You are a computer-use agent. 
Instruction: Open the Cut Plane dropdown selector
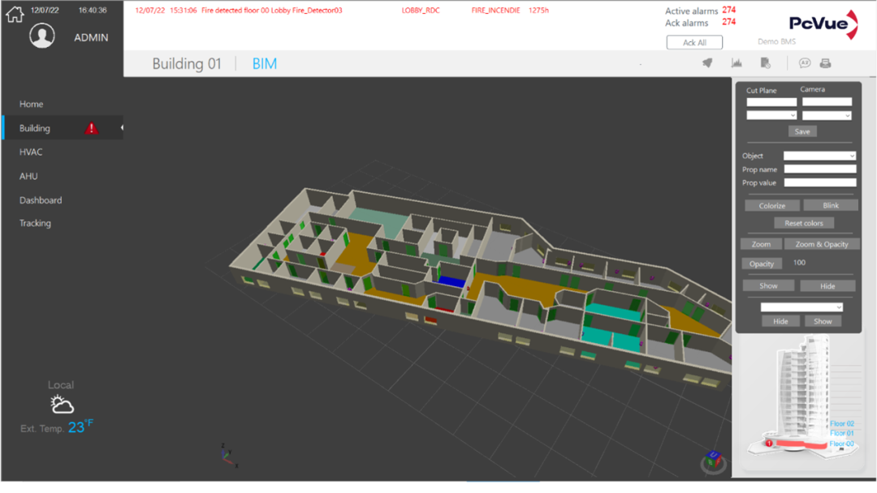click(x=770, y=114)
